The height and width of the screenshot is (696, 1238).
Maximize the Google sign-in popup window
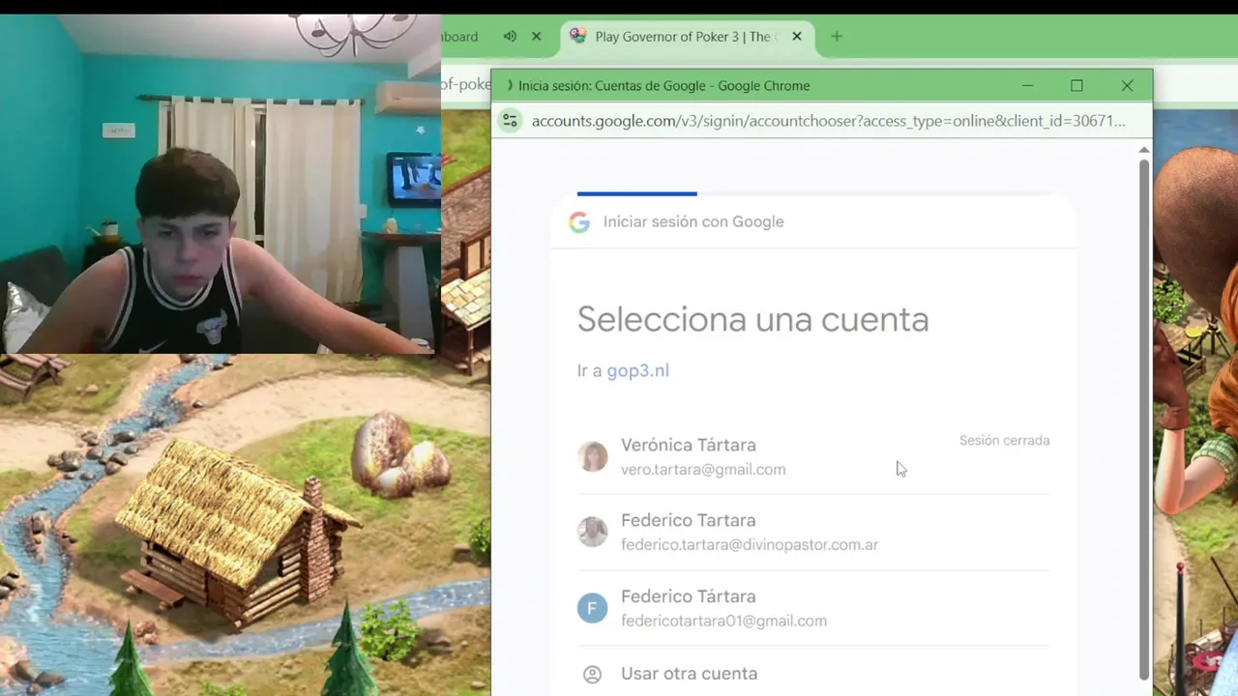click(1076, 85)
